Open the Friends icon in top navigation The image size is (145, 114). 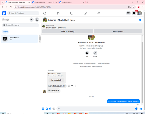58,13
